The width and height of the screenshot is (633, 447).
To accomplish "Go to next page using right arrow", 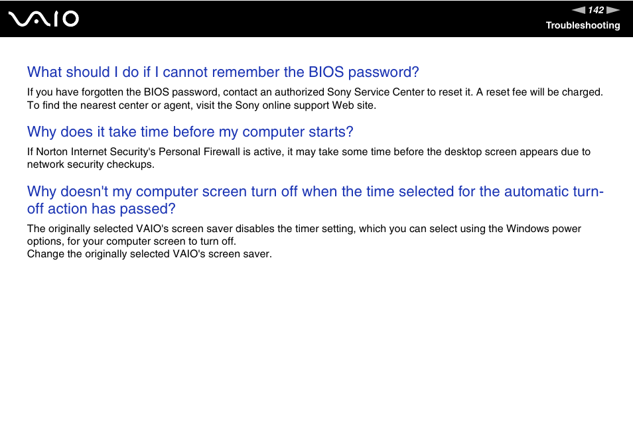I will 613,10.
